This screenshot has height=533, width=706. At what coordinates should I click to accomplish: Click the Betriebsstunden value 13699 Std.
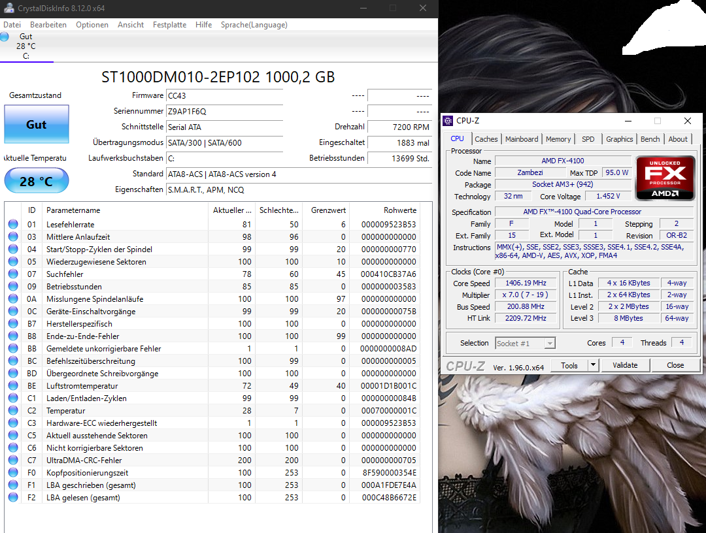399,158
